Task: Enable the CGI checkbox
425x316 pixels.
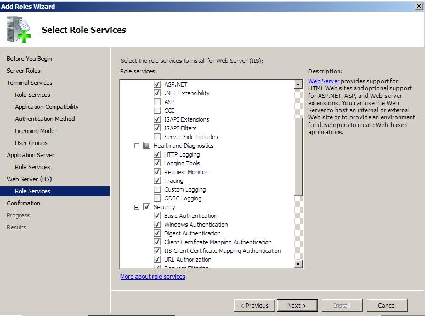Action: [157, 111]
